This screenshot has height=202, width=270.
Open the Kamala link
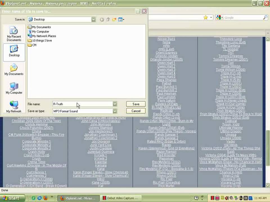(x=101, y=166)
